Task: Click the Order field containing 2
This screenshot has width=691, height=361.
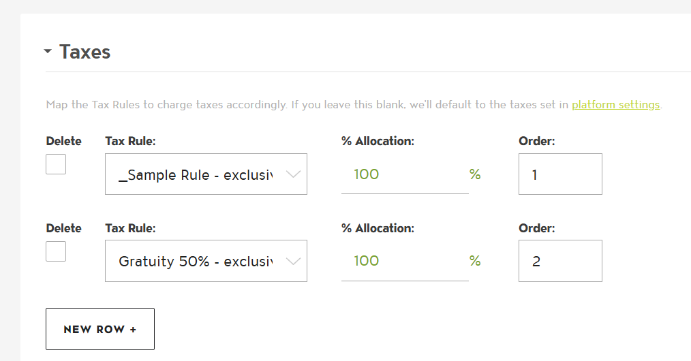Action: 559,261
